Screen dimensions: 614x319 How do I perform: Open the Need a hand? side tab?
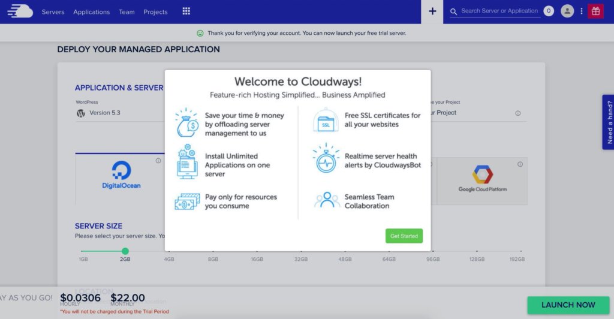click(x=608, y=122)
